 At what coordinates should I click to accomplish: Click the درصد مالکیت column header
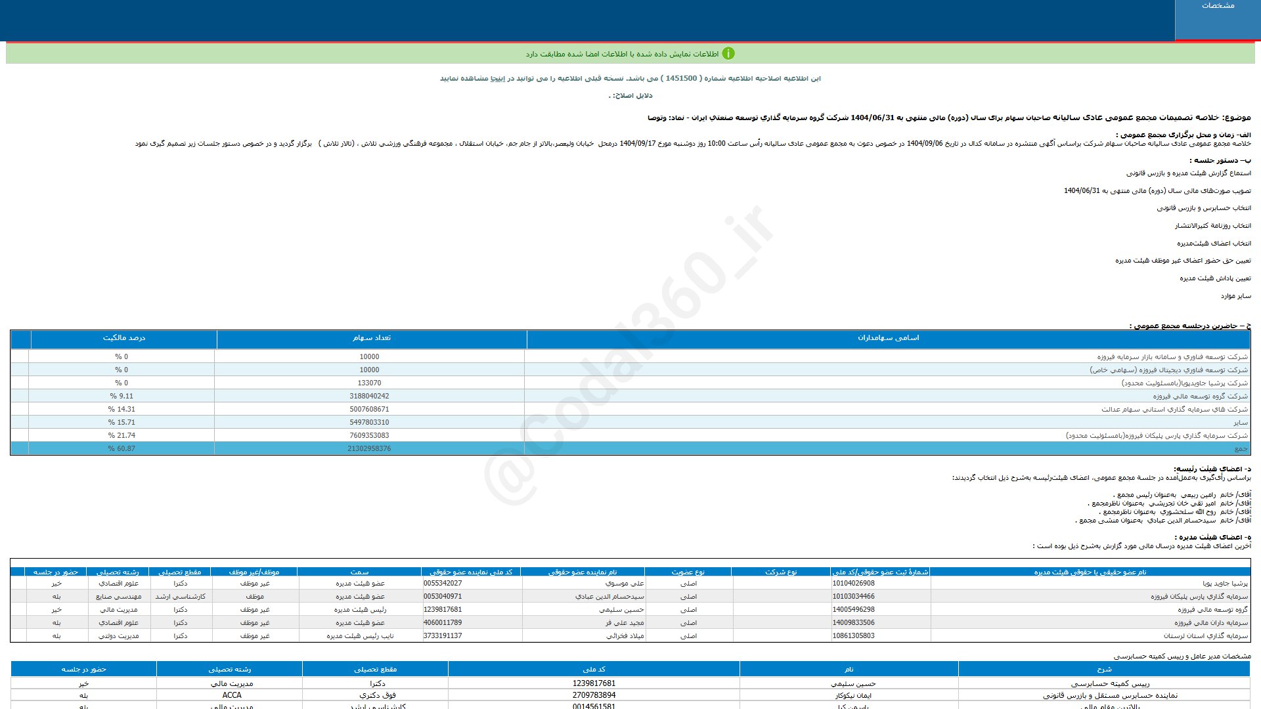(123, 338)
